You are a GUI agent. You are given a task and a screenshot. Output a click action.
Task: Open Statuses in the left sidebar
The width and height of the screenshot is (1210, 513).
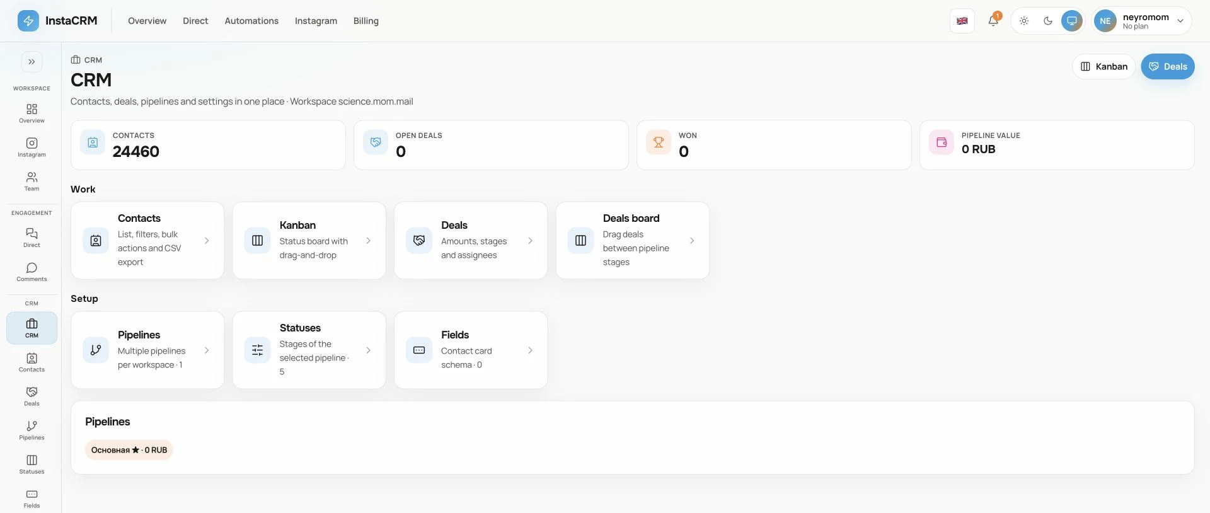tap(32, 464)
